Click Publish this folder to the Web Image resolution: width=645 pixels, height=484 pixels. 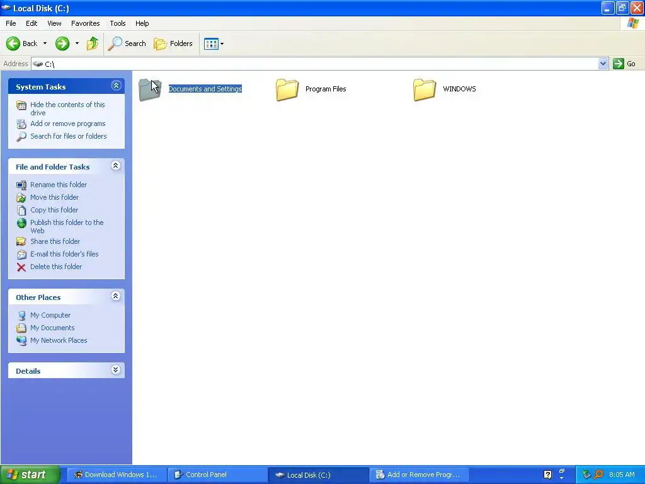67,226
